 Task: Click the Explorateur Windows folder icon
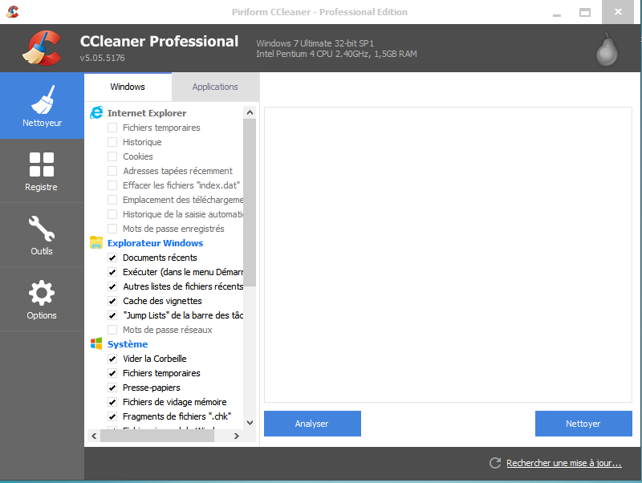96,242
